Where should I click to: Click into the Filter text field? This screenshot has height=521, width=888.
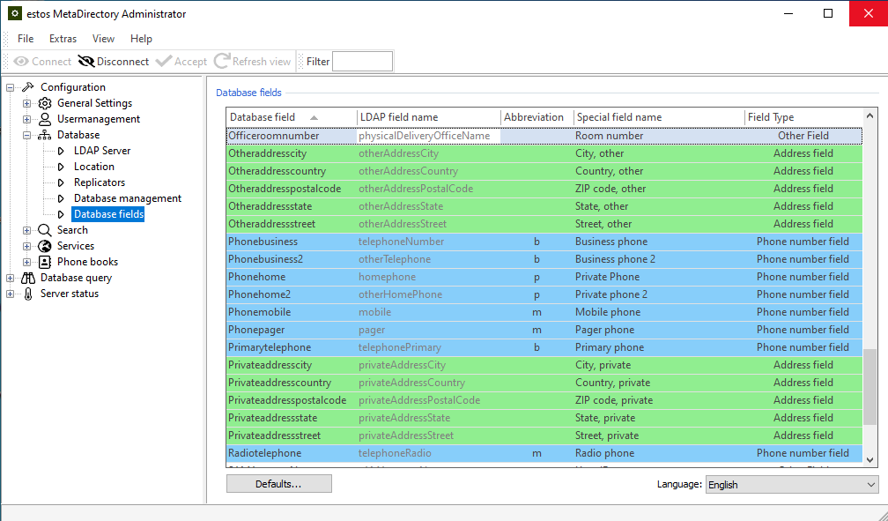[362, 62]
